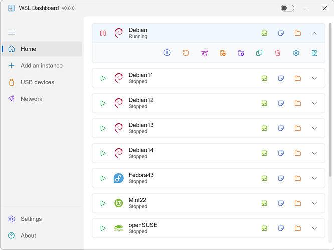Expand the Mint22 instance row
This screenshot has width=334, height=250.
coord(314,203)
